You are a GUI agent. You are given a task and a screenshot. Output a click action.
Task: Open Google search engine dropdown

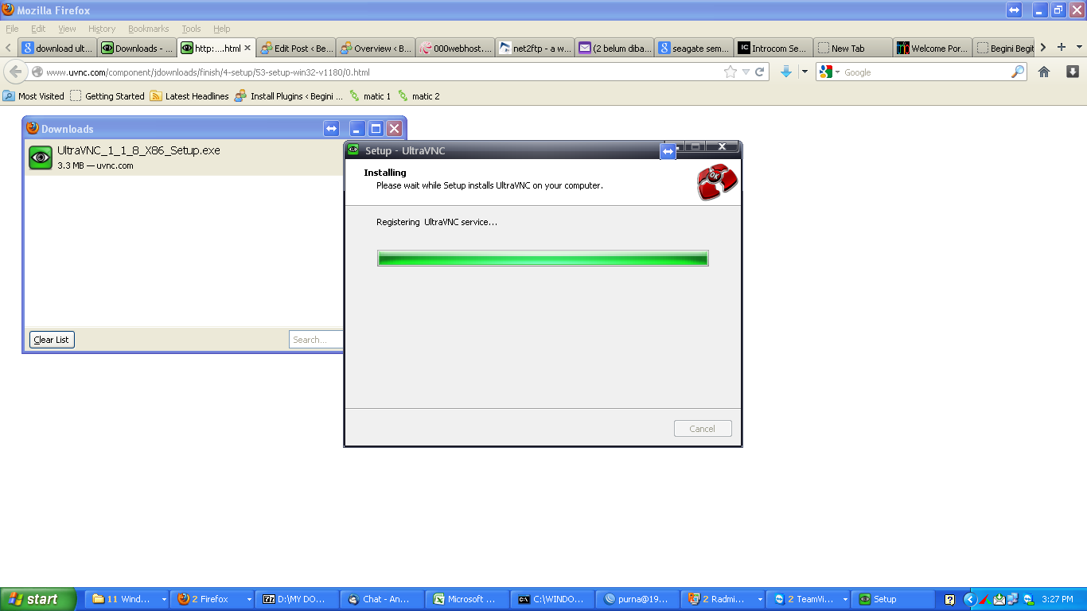click(x=830, y=72)
